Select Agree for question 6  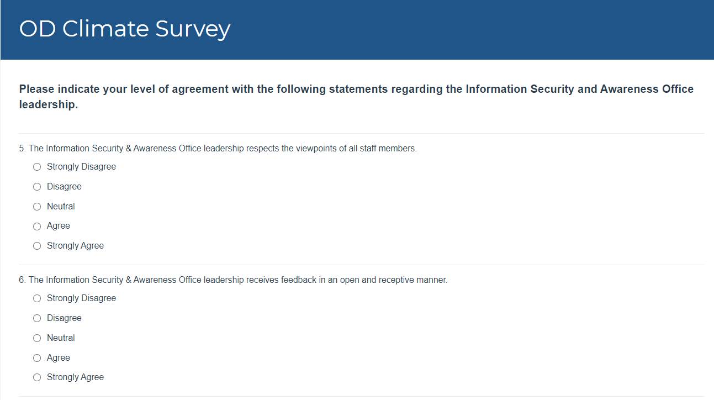tap(37, 358)
